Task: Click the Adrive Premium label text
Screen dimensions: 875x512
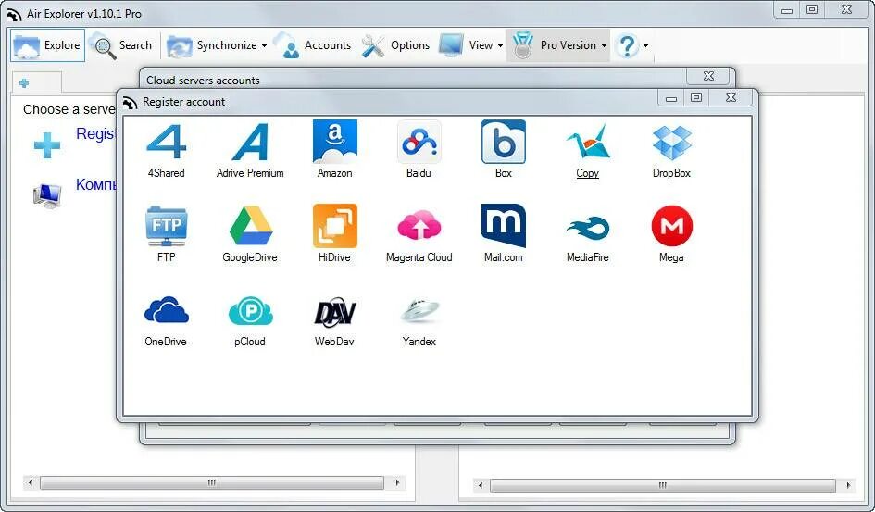Action: pyautogui.click(x=250, y=173)
